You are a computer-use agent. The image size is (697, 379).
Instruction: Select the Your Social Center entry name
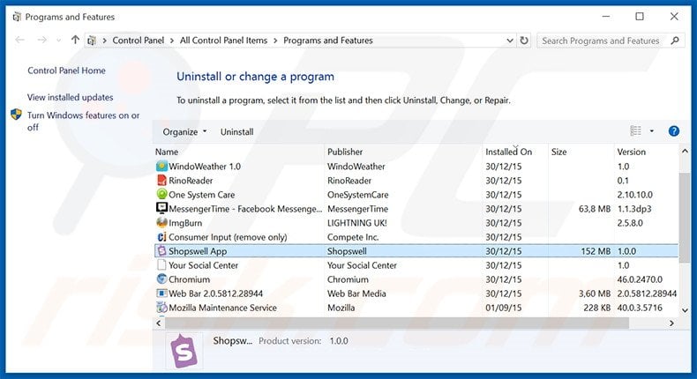point(203,265)
